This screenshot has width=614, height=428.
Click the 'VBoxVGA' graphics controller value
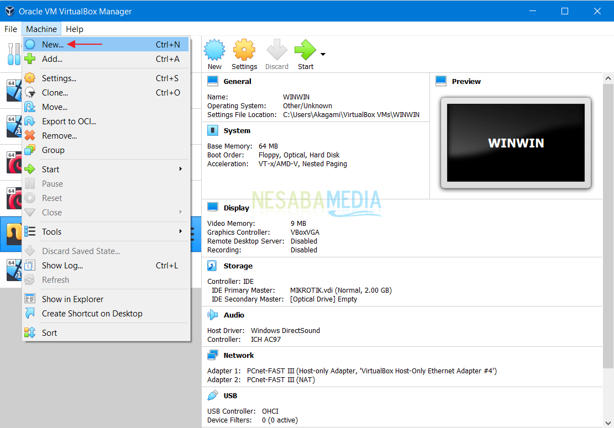[x=305, y=233]
